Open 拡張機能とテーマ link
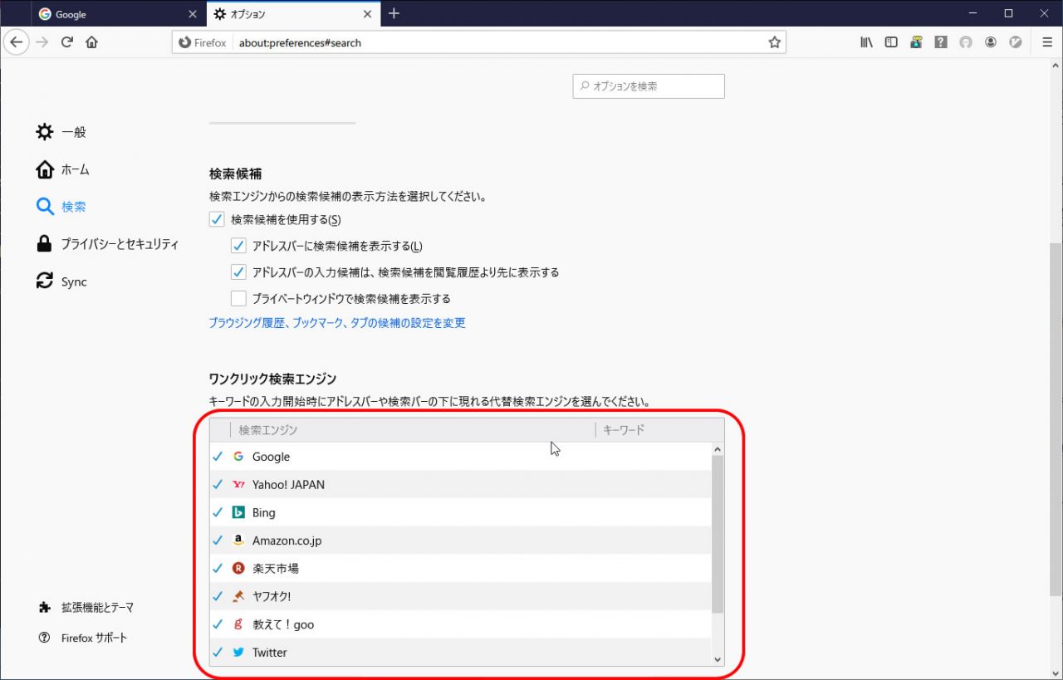 86,607
